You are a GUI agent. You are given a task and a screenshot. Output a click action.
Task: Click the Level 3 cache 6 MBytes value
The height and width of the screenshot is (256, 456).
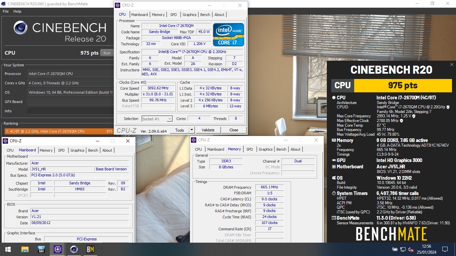pos(210,106)
